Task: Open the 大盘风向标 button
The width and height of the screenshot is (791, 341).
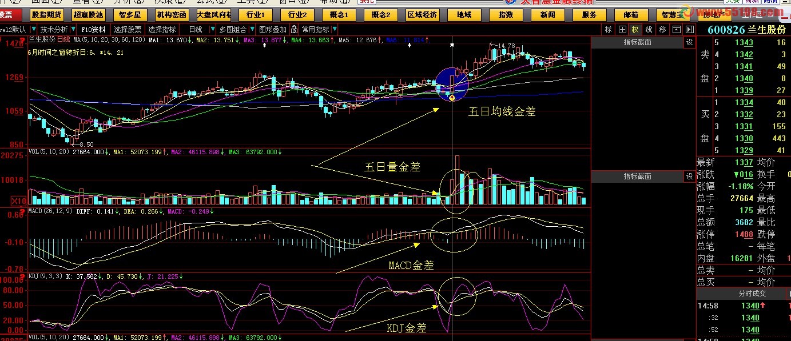Action: 213,14
